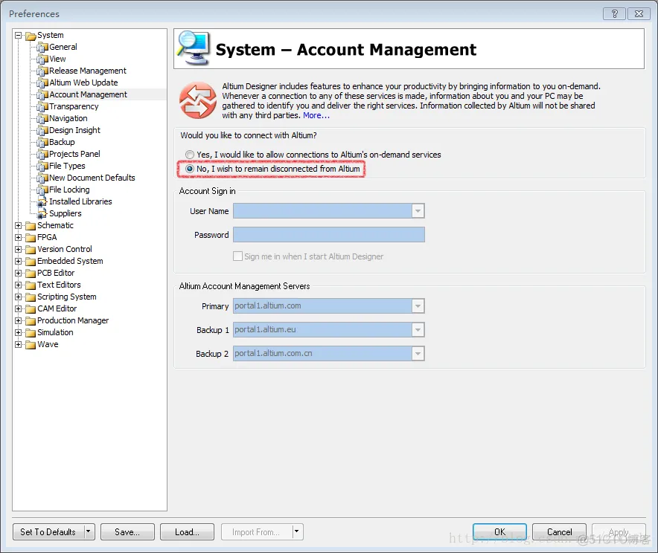Click the Backup 1 field portal1.altium.eu
The width and height of the screenshot is (658, 553).
322,330
